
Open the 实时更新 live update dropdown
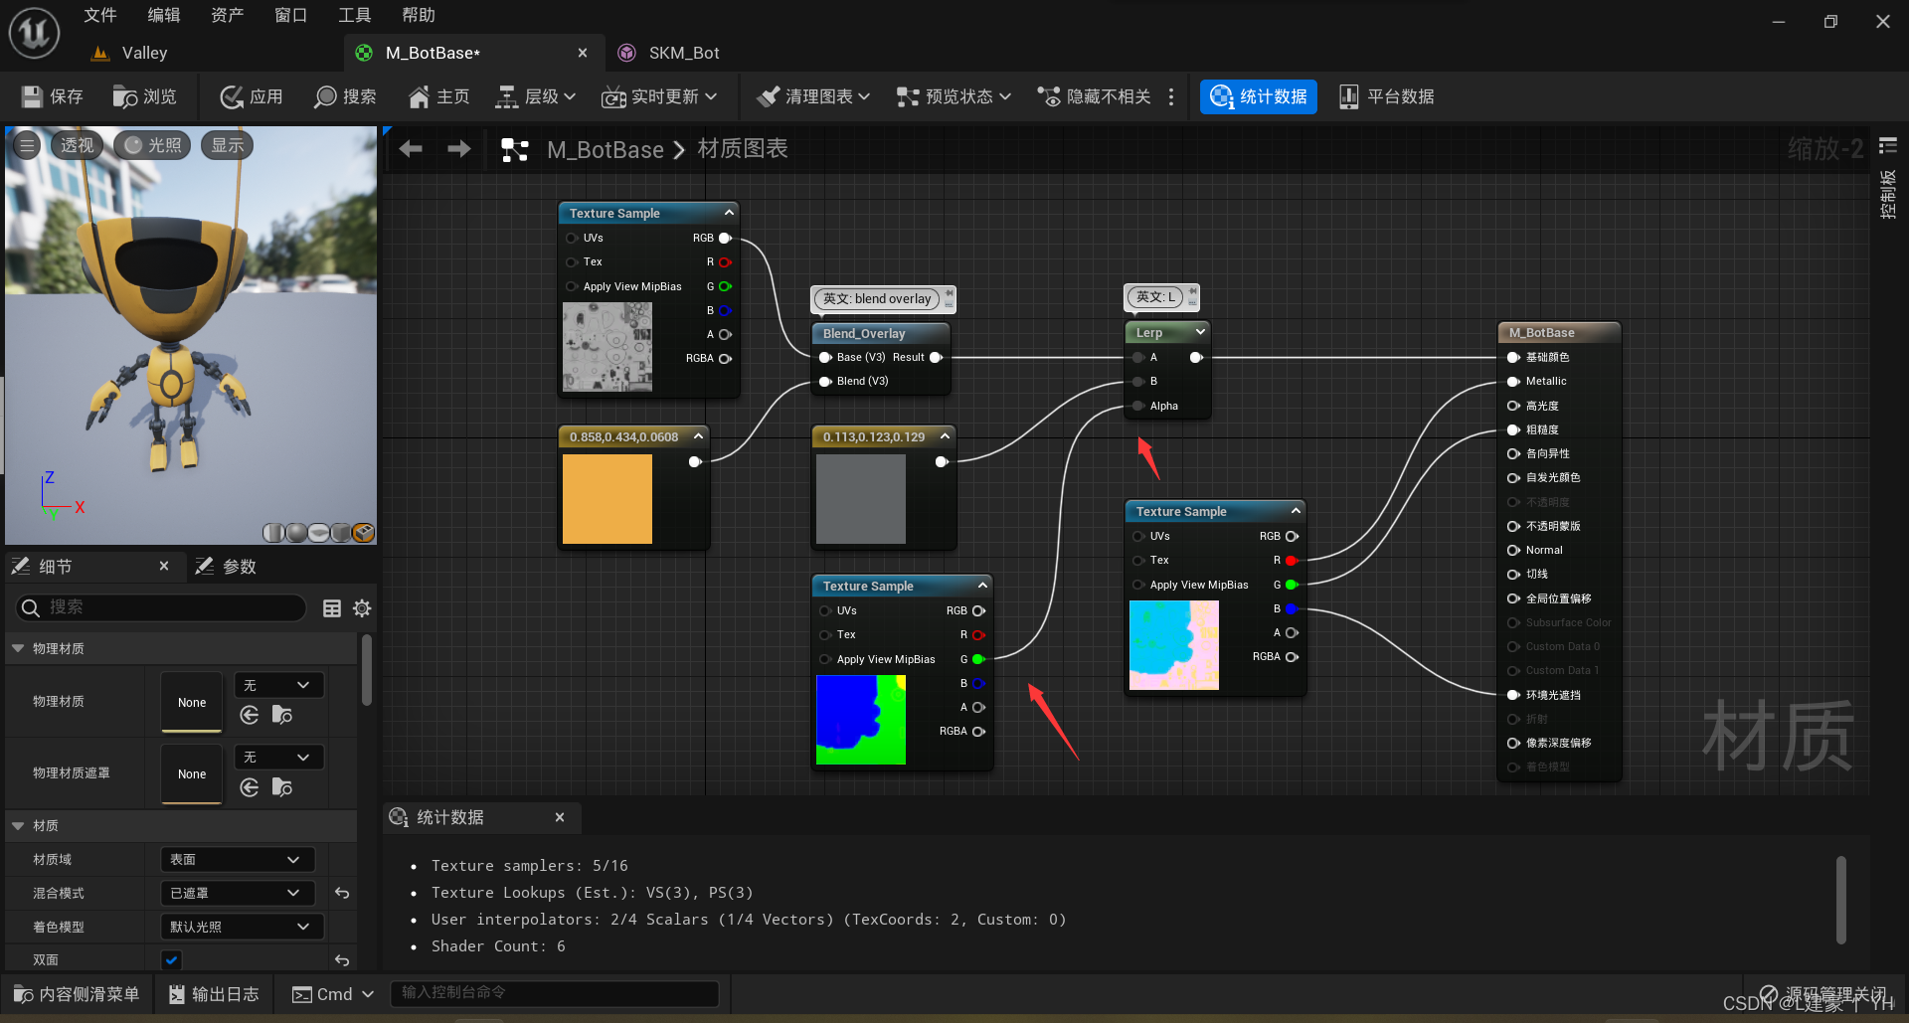(660, 96)
